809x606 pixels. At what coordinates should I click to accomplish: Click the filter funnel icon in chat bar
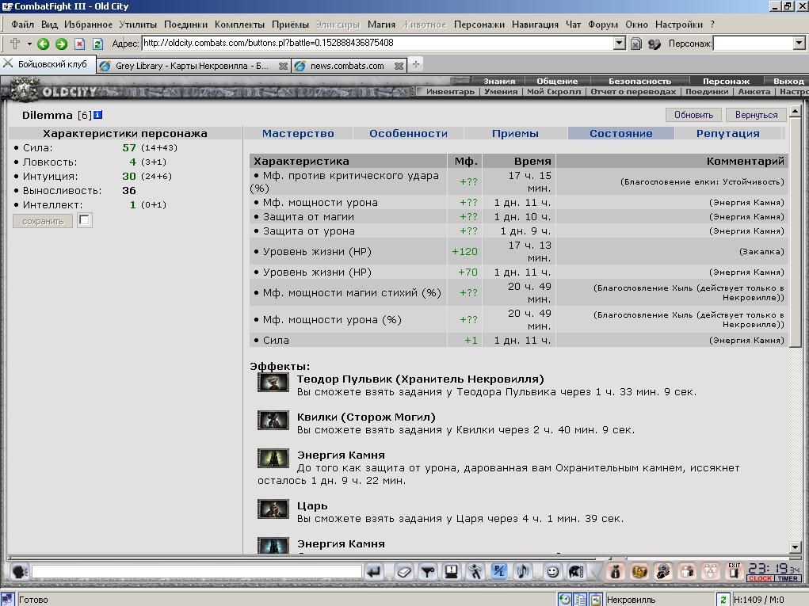tap(428, 571)
